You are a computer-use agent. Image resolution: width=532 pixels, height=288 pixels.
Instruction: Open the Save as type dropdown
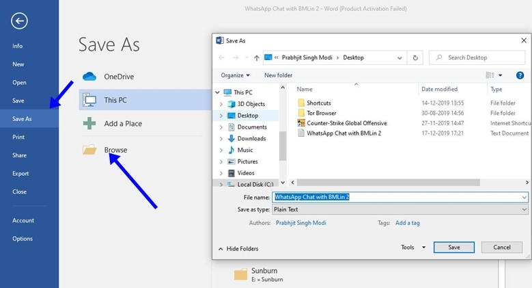point(400,209)
